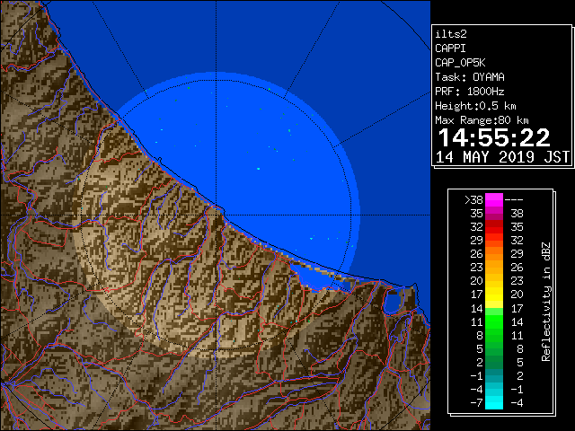The width and height of the screenshot is (575, 431).
Task: Click the yellow 17-20 dBZ legend color
Action: (494, 295)
